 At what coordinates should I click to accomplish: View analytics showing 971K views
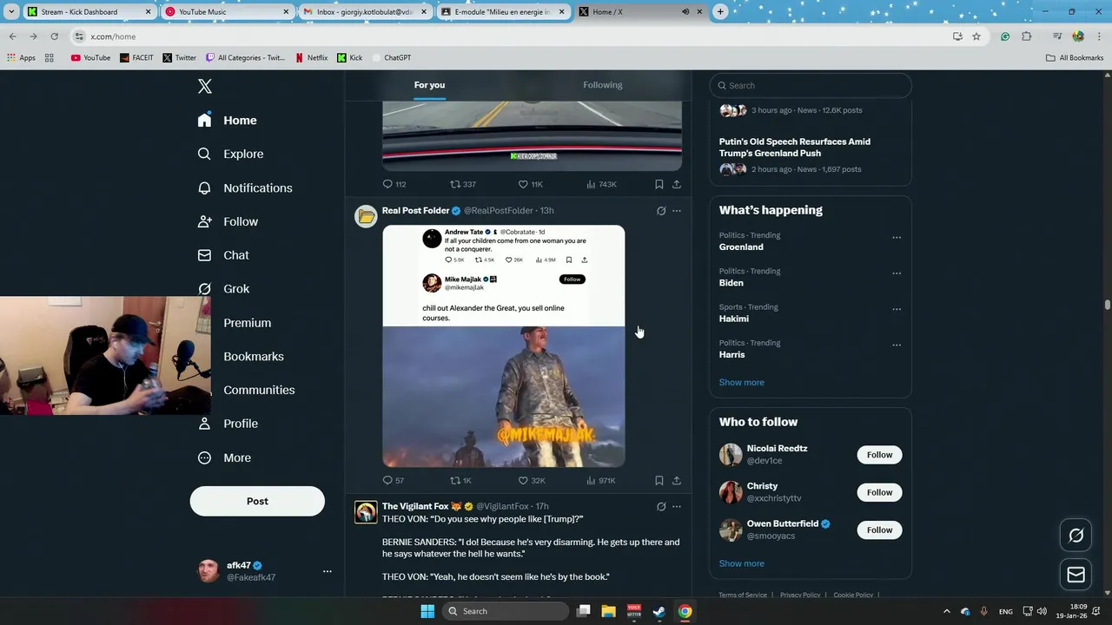tap(601, 480)
